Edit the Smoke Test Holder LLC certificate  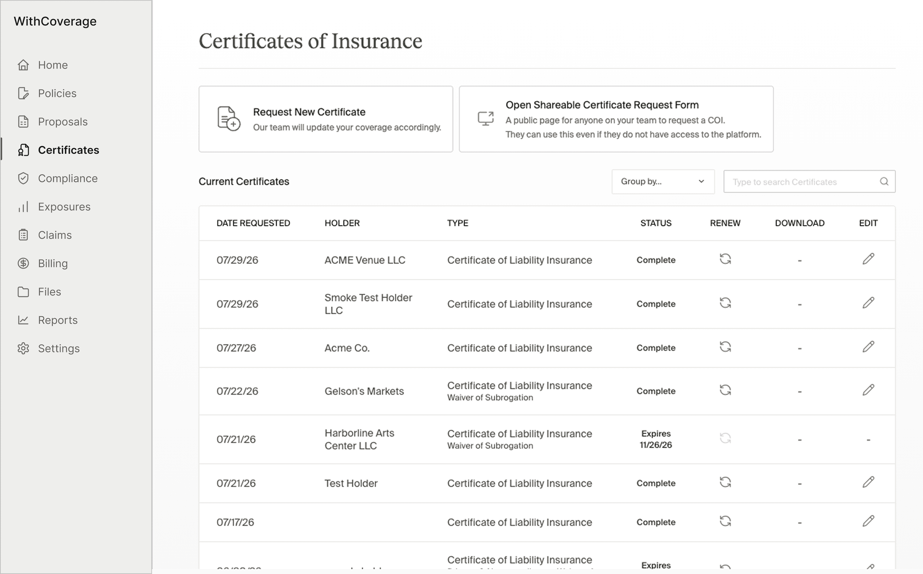click(x=868, y=303)
